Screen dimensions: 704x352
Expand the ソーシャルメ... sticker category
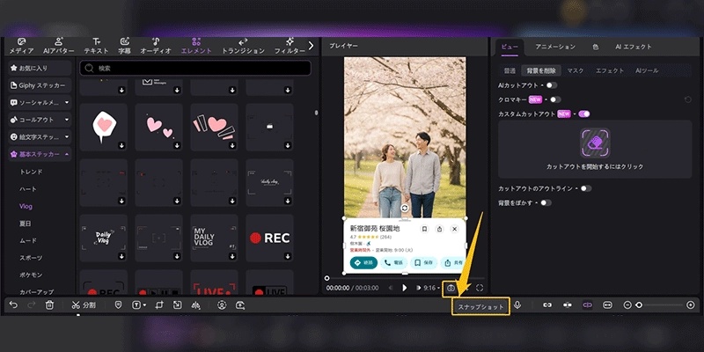pyautogui.click(x=40, y=102)
